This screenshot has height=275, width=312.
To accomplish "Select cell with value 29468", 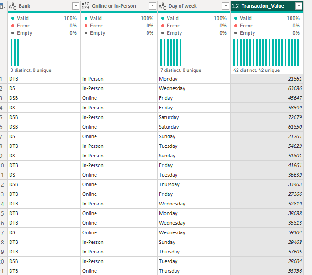I will 267,242.
